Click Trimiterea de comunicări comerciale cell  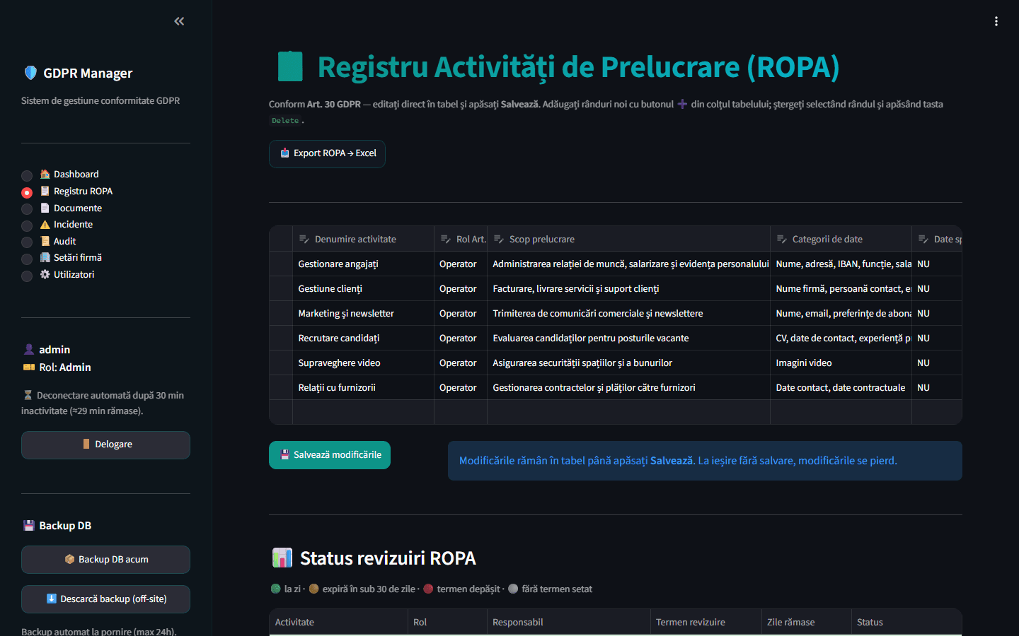pyautogui.click(x=628, y=313)
